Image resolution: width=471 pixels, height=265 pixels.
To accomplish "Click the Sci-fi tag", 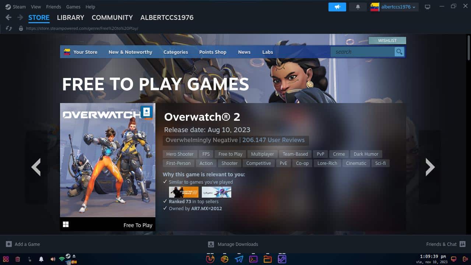I will (380, 163).
